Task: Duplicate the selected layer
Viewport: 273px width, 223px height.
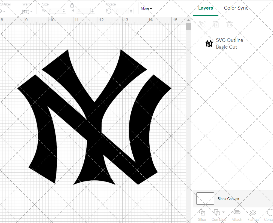Action: 216,24
